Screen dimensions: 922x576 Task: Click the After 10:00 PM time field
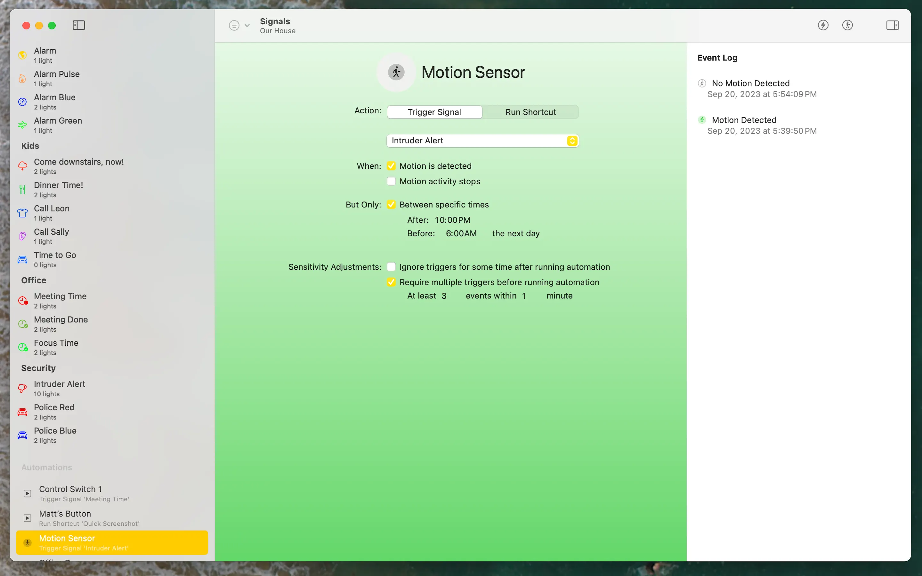(452, 220)
